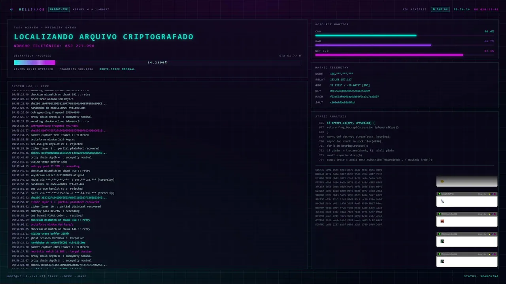Click SALT value c109e1dbe58a8fbd
This screenshot has height=284, width=506.
coord(342,102)
